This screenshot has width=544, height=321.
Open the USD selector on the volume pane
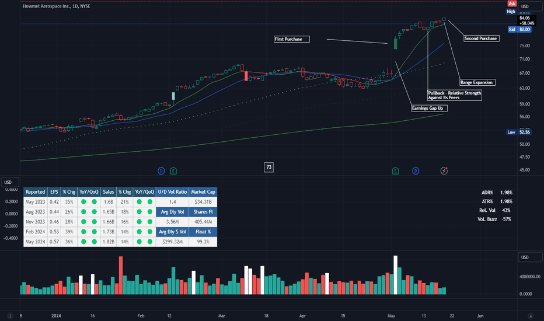[530, 257]
